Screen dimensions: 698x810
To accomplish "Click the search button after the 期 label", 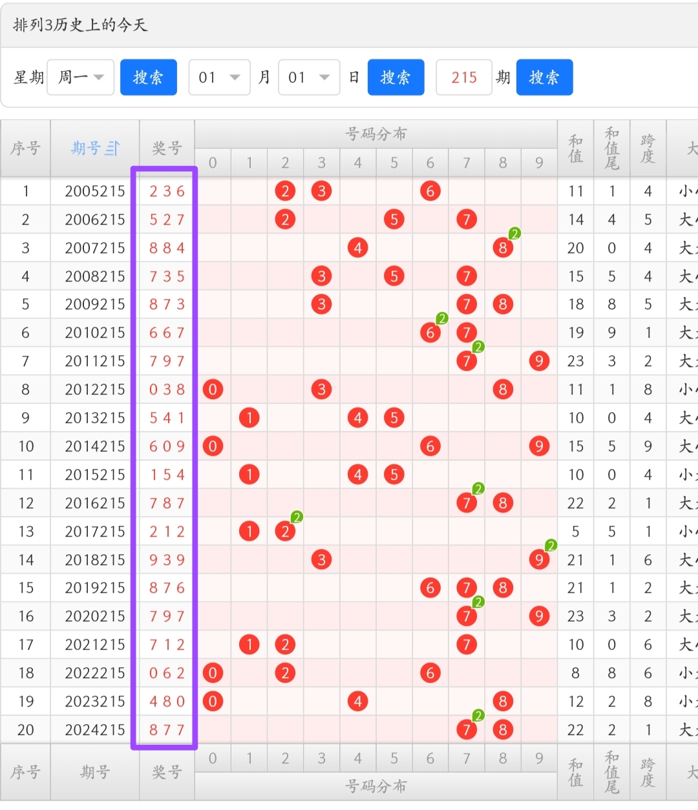I will tap(544, 78).
